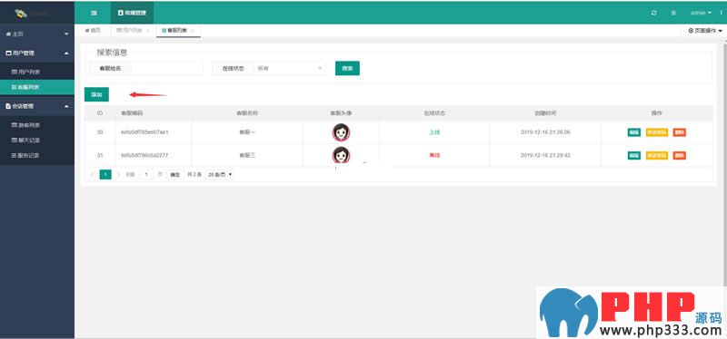This screenshot has height=339, width=727.
Task: Open 游客列表 in the sidebar
Action: (x=37, y=125)
